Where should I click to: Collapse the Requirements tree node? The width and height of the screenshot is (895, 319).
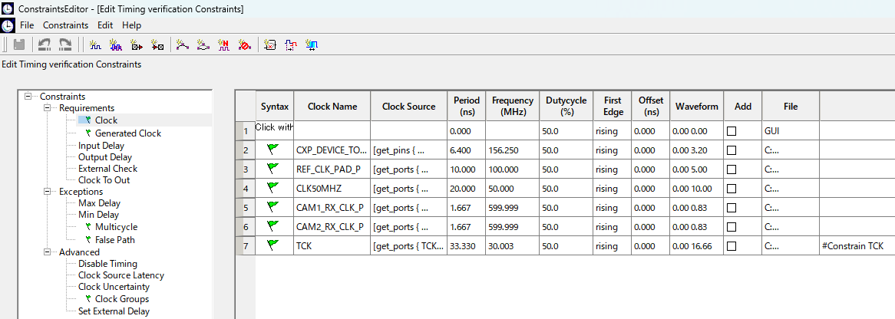[x=48, y=108]
